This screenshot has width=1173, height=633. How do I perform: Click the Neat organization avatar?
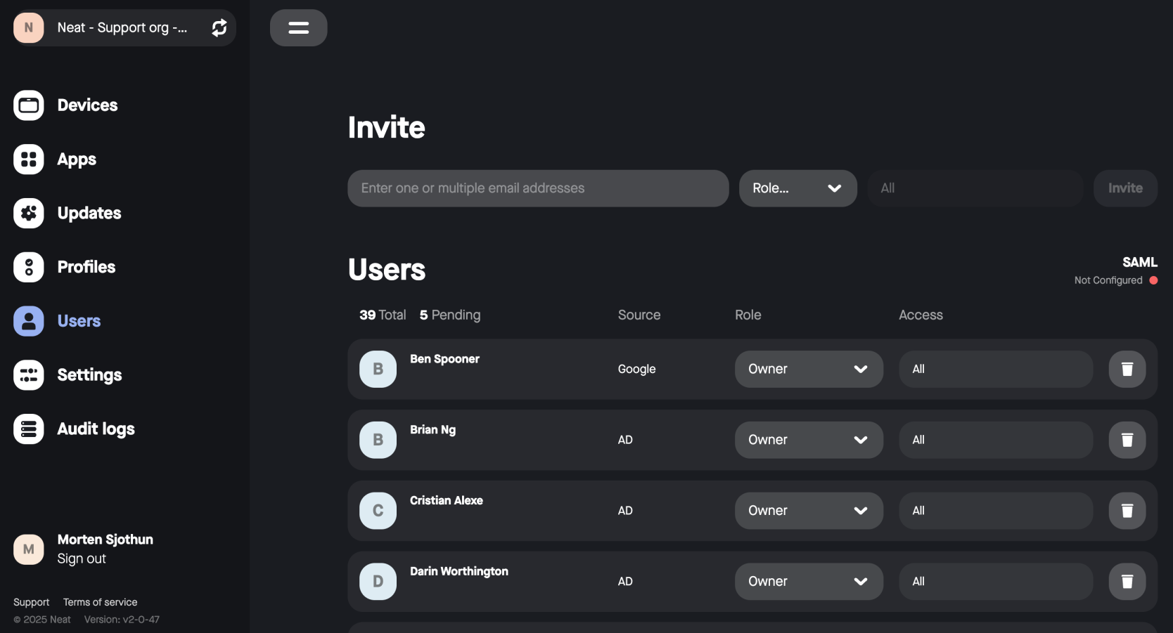[x=28, y=27]
